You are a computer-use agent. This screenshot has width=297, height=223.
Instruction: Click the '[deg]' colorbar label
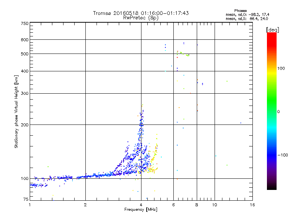click(272, 30)
